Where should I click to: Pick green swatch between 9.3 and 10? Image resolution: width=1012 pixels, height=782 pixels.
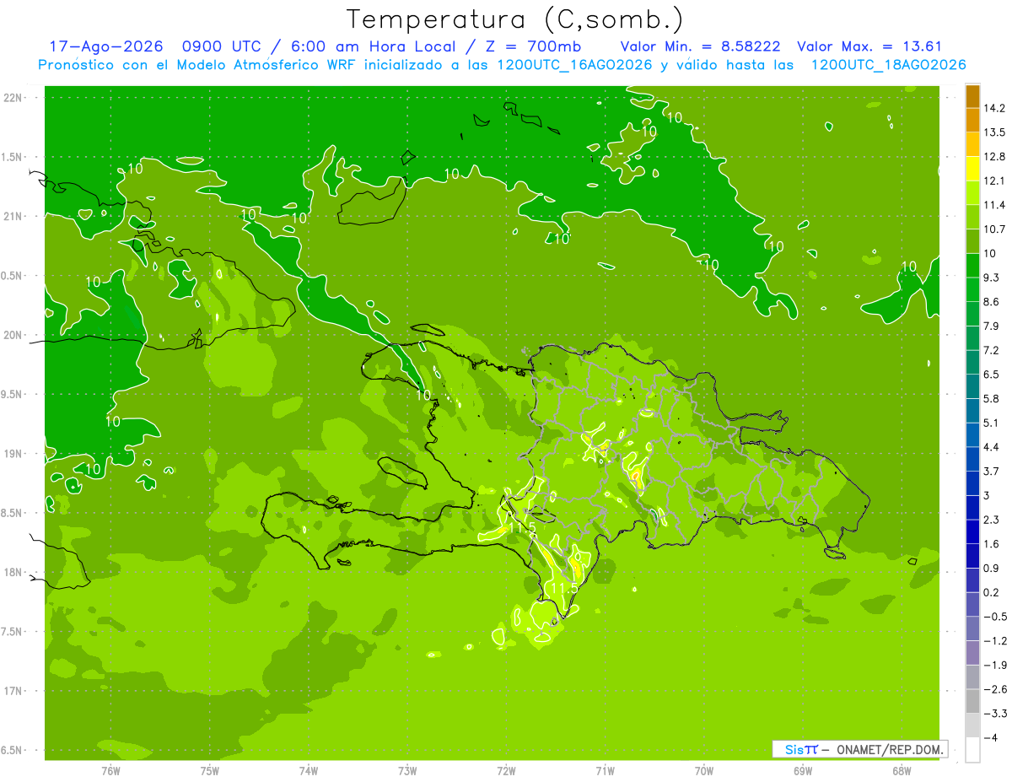tap(972, 265)
